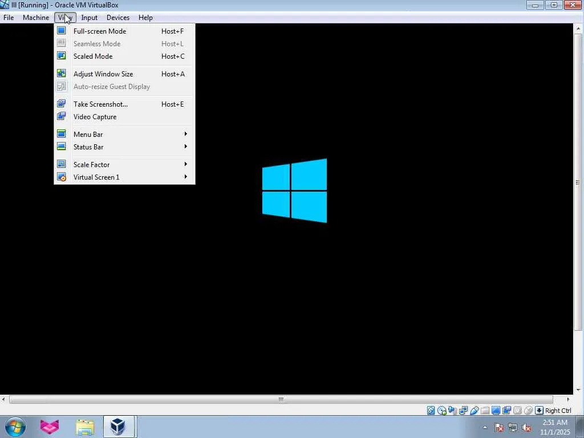Click the video capture status icon
This screenshot has height=438, width=584.
pos(506,411)
